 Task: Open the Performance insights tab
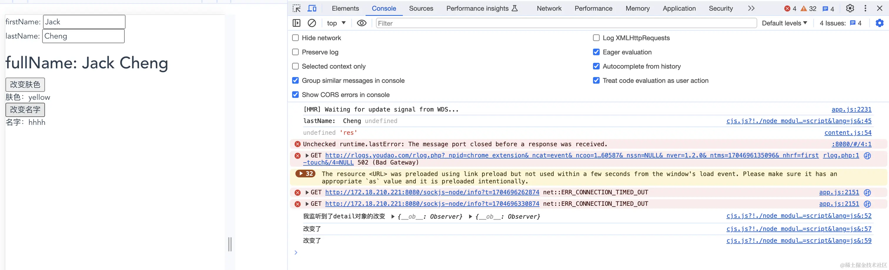pos(482,8)
